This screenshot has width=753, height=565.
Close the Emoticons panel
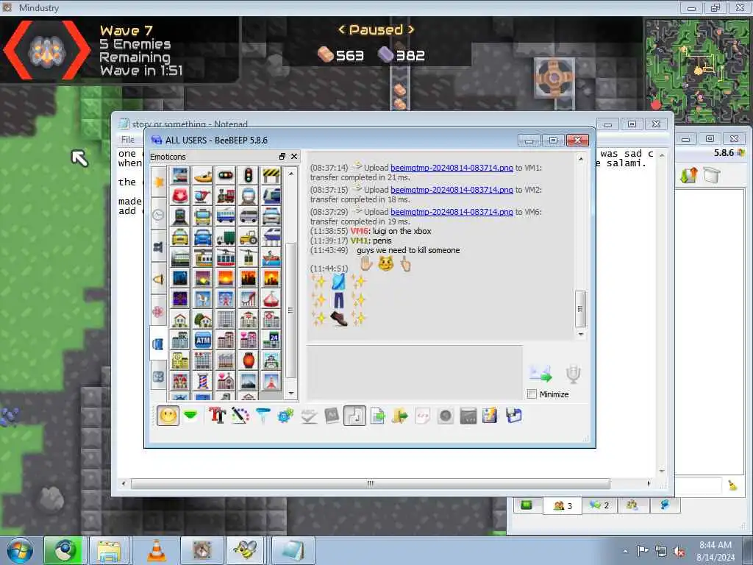click(x=294, y=157)
